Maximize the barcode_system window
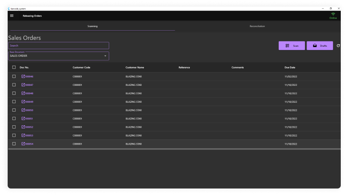The image size is (346, 195). pos(331,8)
